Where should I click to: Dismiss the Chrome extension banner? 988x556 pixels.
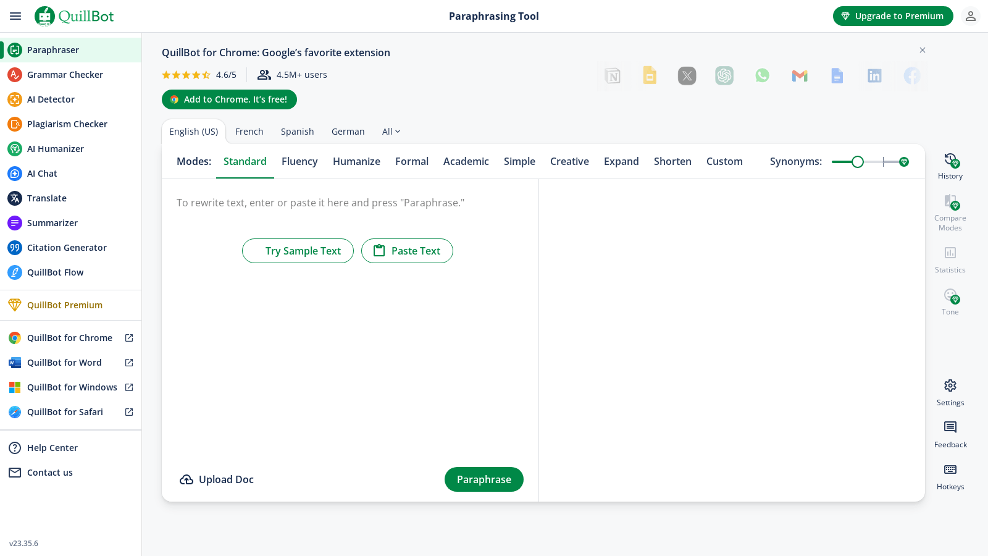922,50
